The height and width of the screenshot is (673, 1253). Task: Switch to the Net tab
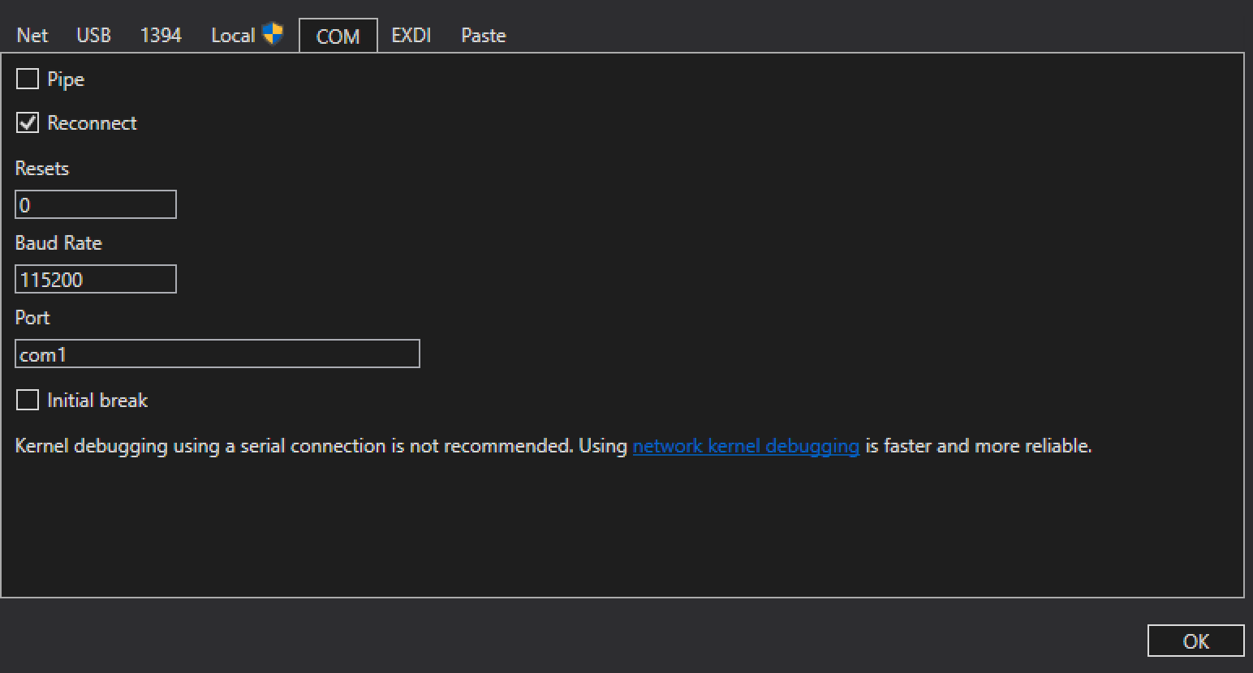pos(32,36)
